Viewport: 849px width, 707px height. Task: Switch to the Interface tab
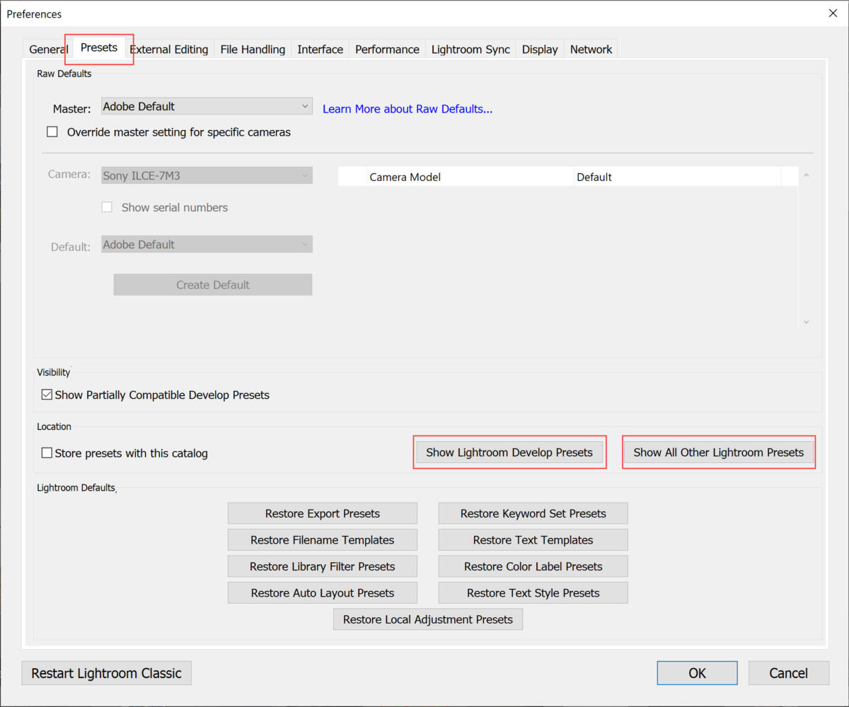(x=320, y=49)
